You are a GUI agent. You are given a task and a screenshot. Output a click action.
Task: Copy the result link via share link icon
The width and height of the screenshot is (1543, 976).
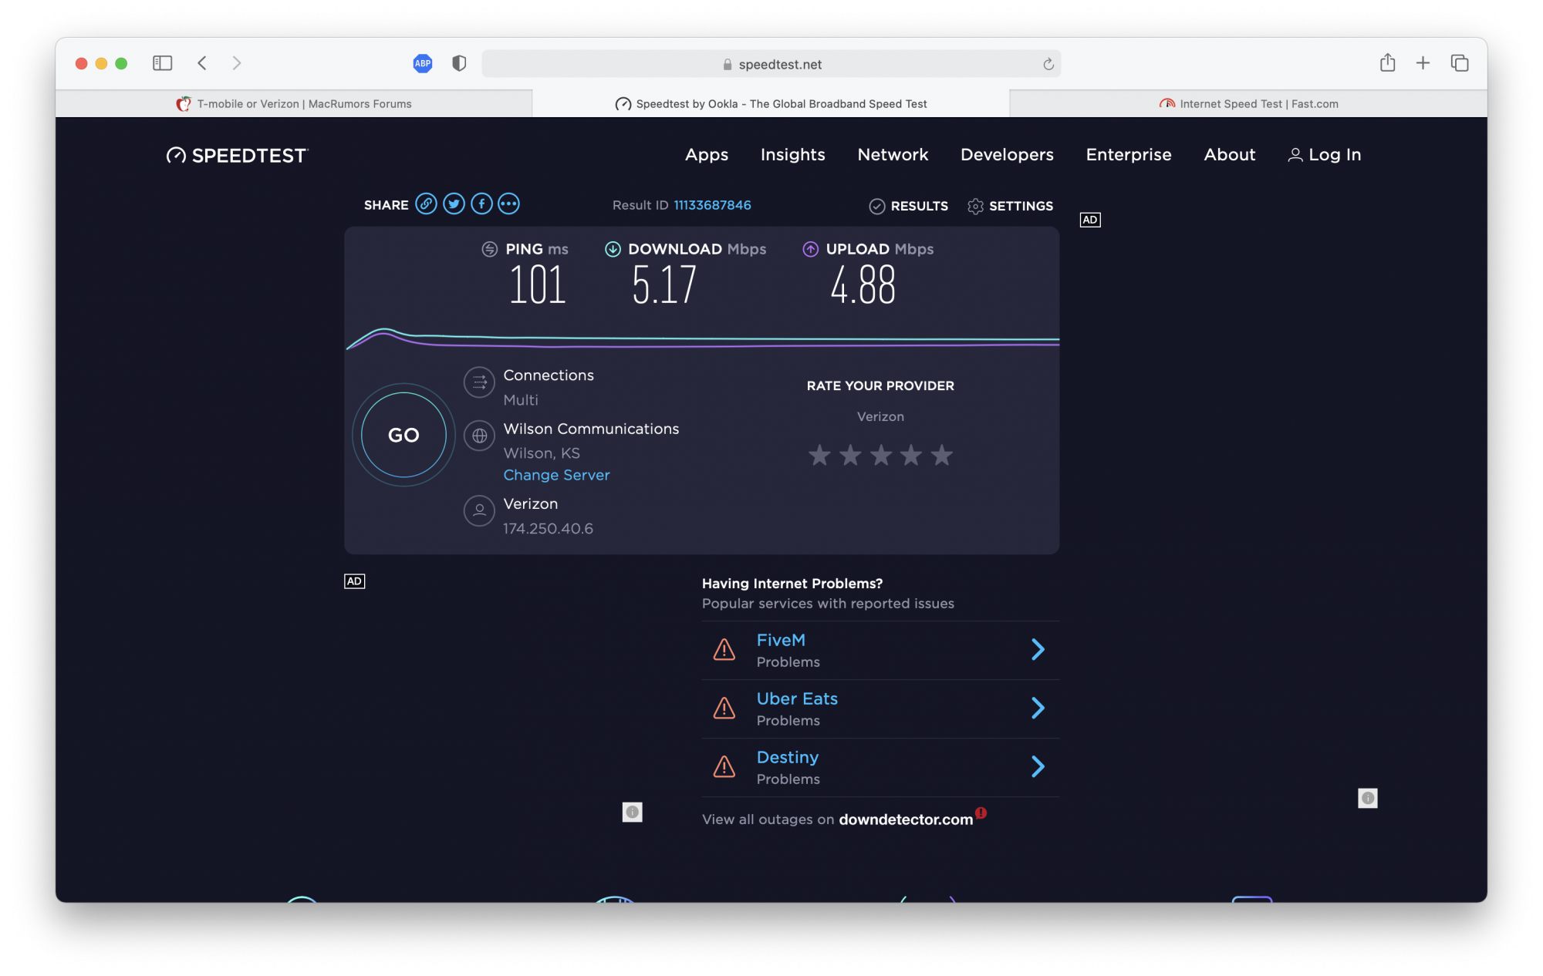426,204
